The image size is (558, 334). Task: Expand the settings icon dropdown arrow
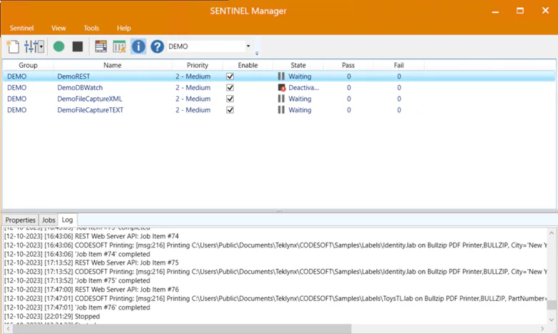(x=41, y=46)
